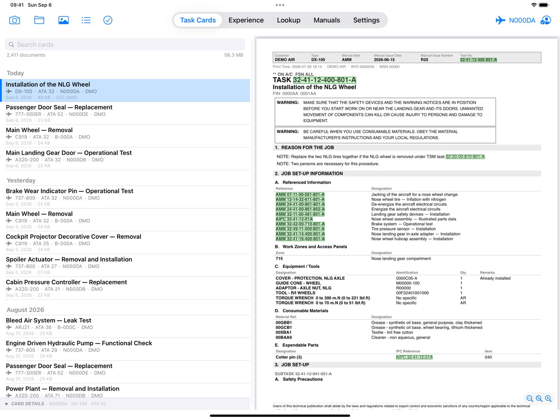The height and width of the screenshot is (420, 560).
Task: Click task number link in document header table
Action: [x=478, y=60]
